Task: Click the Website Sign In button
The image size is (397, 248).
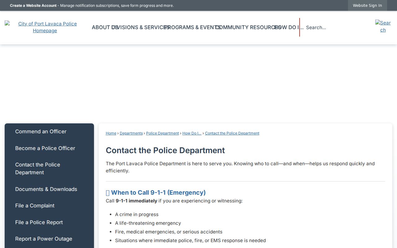Action: point(367,5)
